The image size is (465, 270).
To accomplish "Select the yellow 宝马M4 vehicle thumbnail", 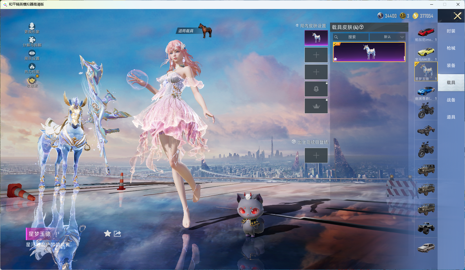I will tap(426, 53).
